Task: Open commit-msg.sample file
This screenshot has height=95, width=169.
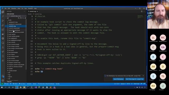Action: tap(14, 28)
